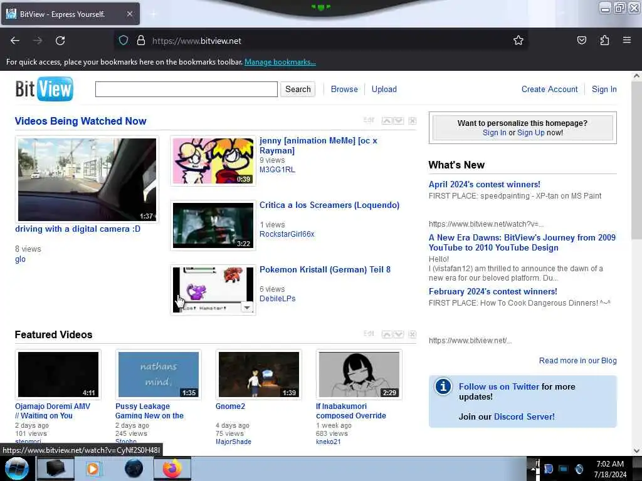Click the system tray network icon

point(564,468)
